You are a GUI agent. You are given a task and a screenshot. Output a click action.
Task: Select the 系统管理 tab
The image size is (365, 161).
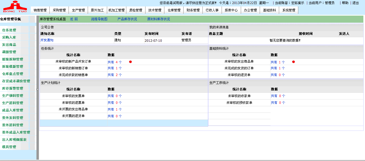289,10
